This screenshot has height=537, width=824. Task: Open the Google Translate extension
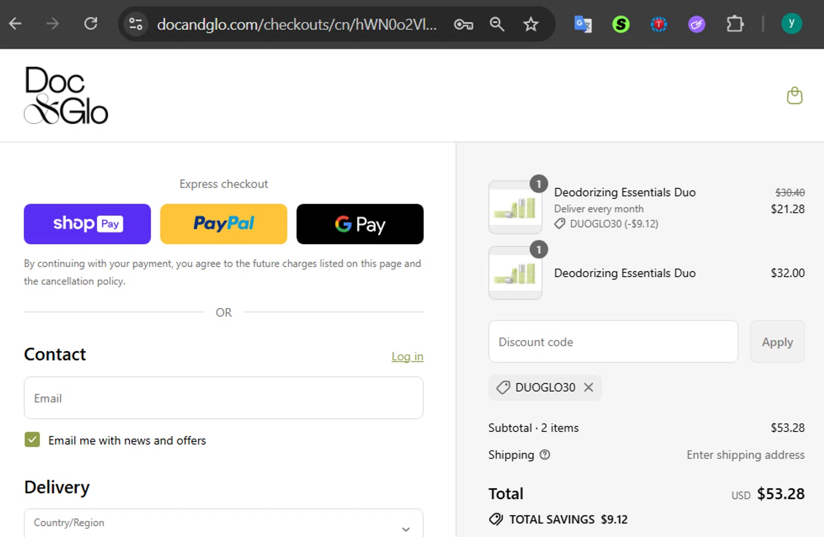pyautogui.click(x=583, y=24)
